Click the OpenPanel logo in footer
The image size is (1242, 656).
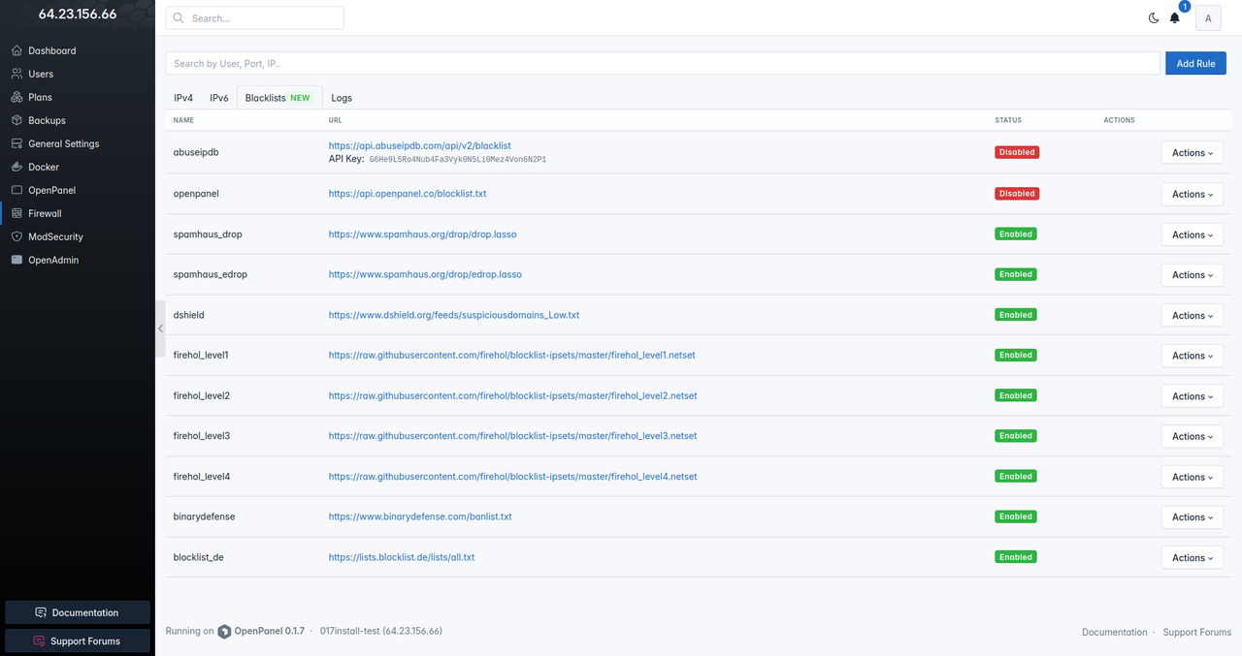[x=225, y=631]
